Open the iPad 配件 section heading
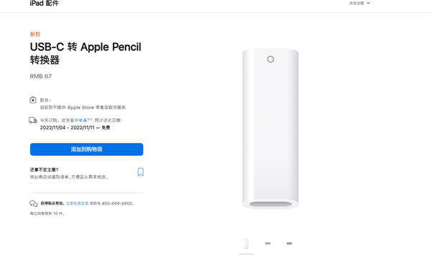 (x=45, y=4)
